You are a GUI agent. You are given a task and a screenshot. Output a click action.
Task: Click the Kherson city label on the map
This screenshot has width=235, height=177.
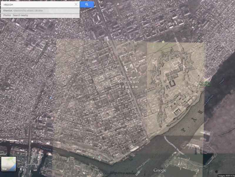pyautogui.click(x=128, y=84)
